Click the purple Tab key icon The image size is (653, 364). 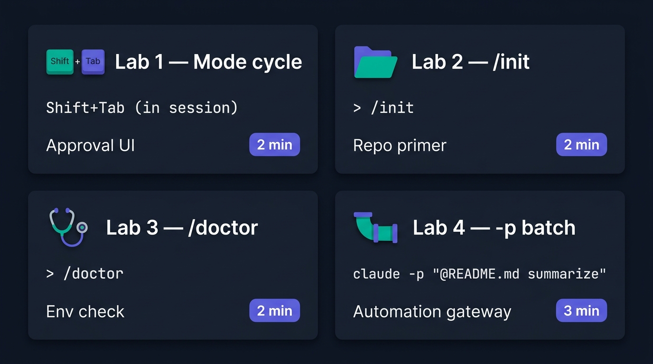93,62
